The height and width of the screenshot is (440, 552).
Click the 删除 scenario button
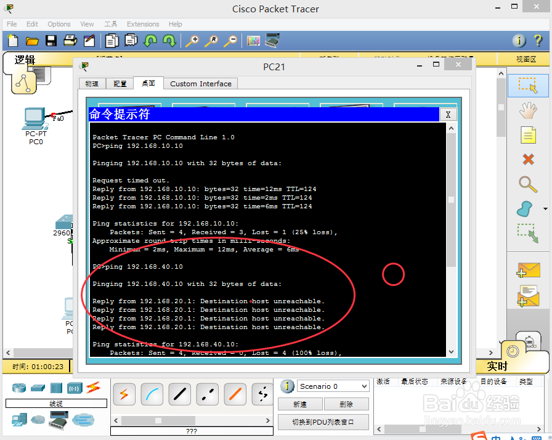(x=346, y=404)
